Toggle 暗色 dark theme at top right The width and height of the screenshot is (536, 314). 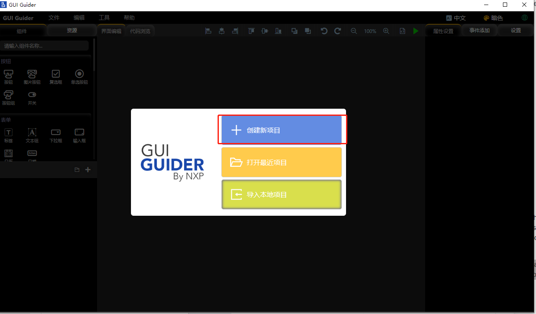point(493,18)
